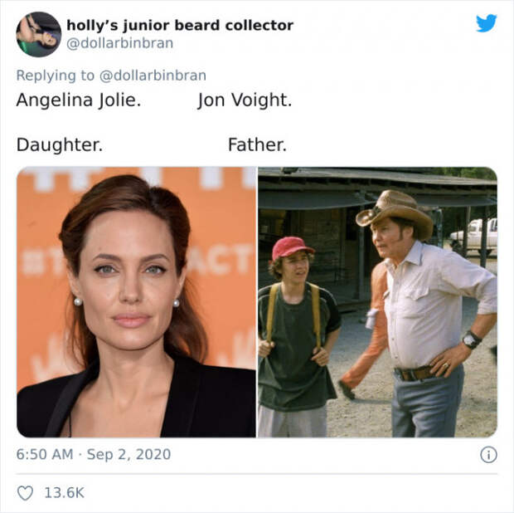514x513 pixels.
Task: Open the left photo on orange backdrop
Action: pos(136,302)
